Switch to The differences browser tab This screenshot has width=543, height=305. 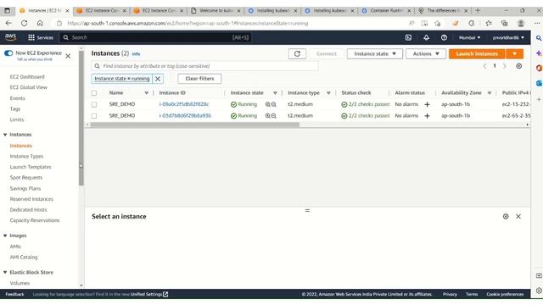point(443,11)
